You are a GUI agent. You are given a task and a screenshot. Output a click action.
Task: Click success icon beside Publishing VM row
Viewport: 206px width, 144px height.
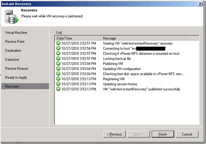(58, 63)
